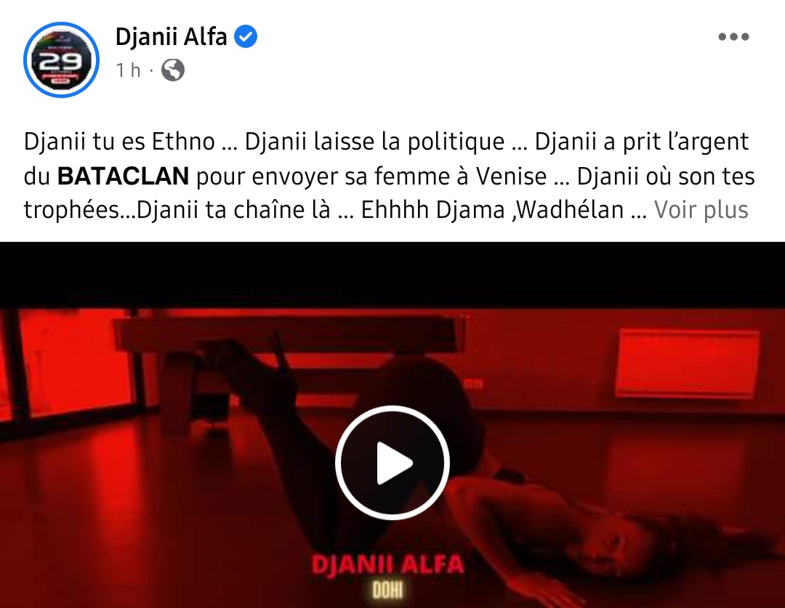Click the DJANII ALFA title in video

pyautogui.click(x=388, y=565)
